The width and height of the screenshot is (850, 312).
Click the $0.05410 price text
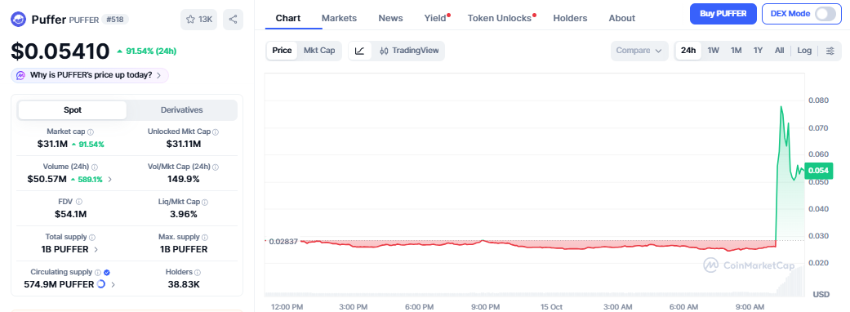tap(60, 51)
